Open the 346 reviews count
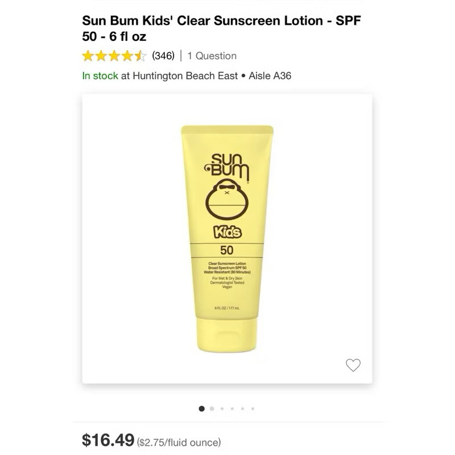This screenshot has height=455, width=455. pos(163,56)
